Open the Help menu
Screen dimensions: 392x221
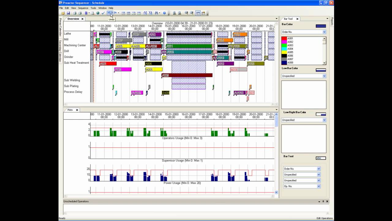pyautogui.click(x=111, y=8)
